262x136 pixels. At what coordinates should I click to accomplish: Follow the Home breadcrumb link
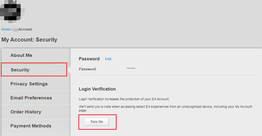6,30
